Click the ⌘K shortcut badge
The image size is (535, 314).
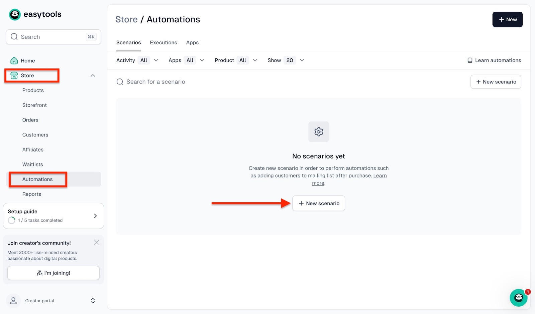point(91,37)
